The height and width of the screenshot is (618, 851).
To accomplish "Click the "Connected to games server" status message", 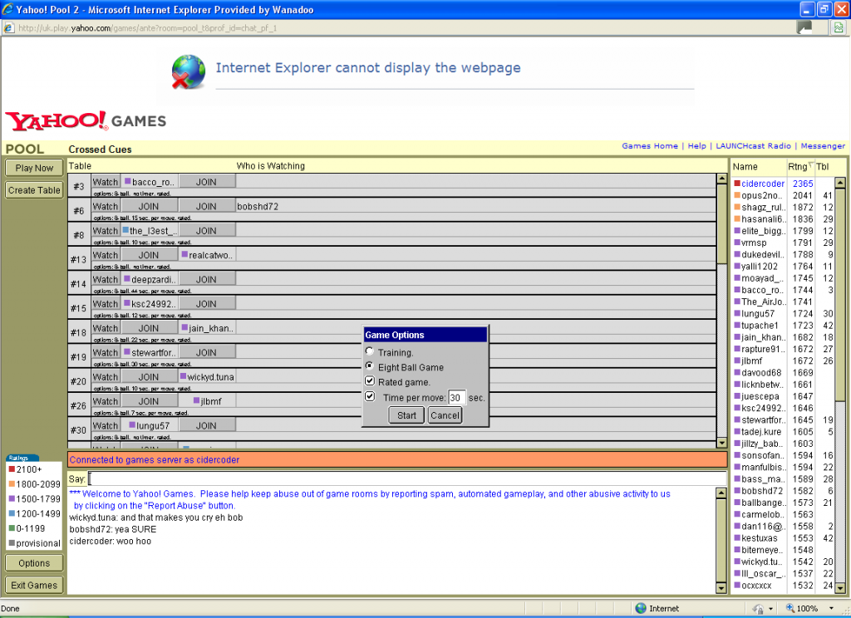I will click(x=155, y=460).
